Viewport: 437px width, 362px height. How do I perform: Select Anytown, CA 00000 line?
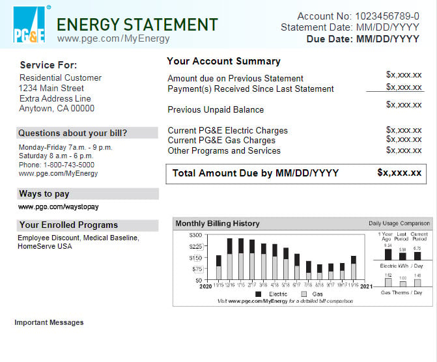(57, 109)
